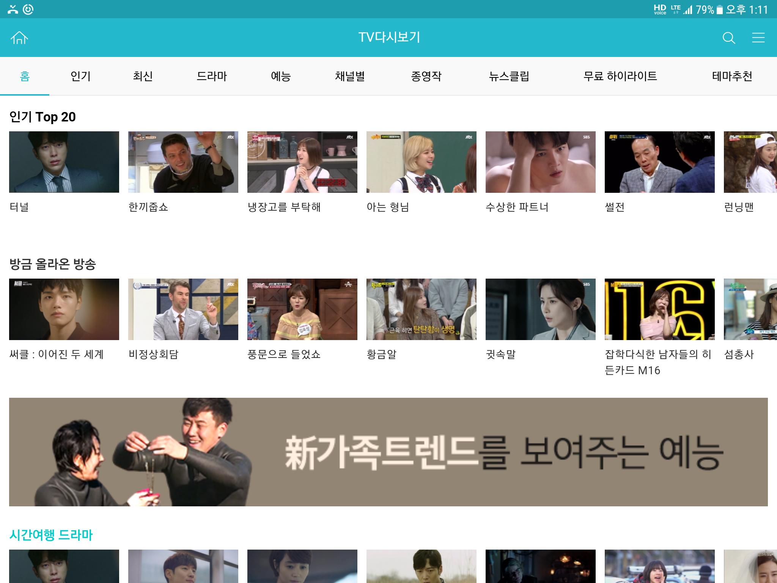The image size is (777, 583).
Task: Open the 무료 하이라이트 tab
Action: (620, 76)
